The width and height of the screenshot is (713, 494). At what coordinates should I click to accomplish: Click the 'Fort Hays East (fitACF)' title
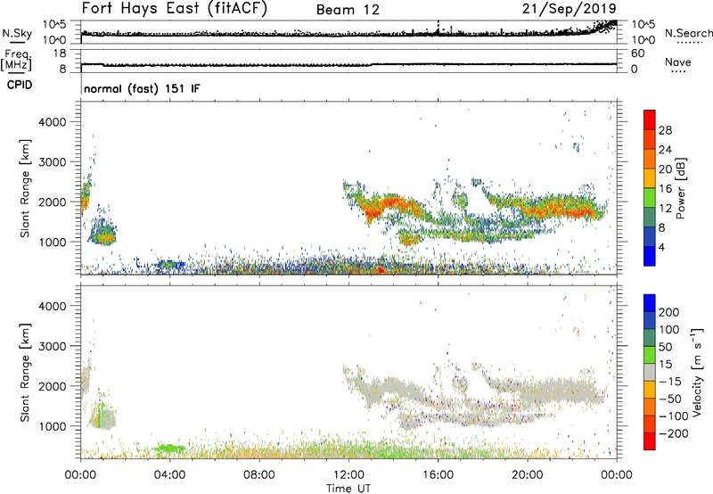(175, 9)
